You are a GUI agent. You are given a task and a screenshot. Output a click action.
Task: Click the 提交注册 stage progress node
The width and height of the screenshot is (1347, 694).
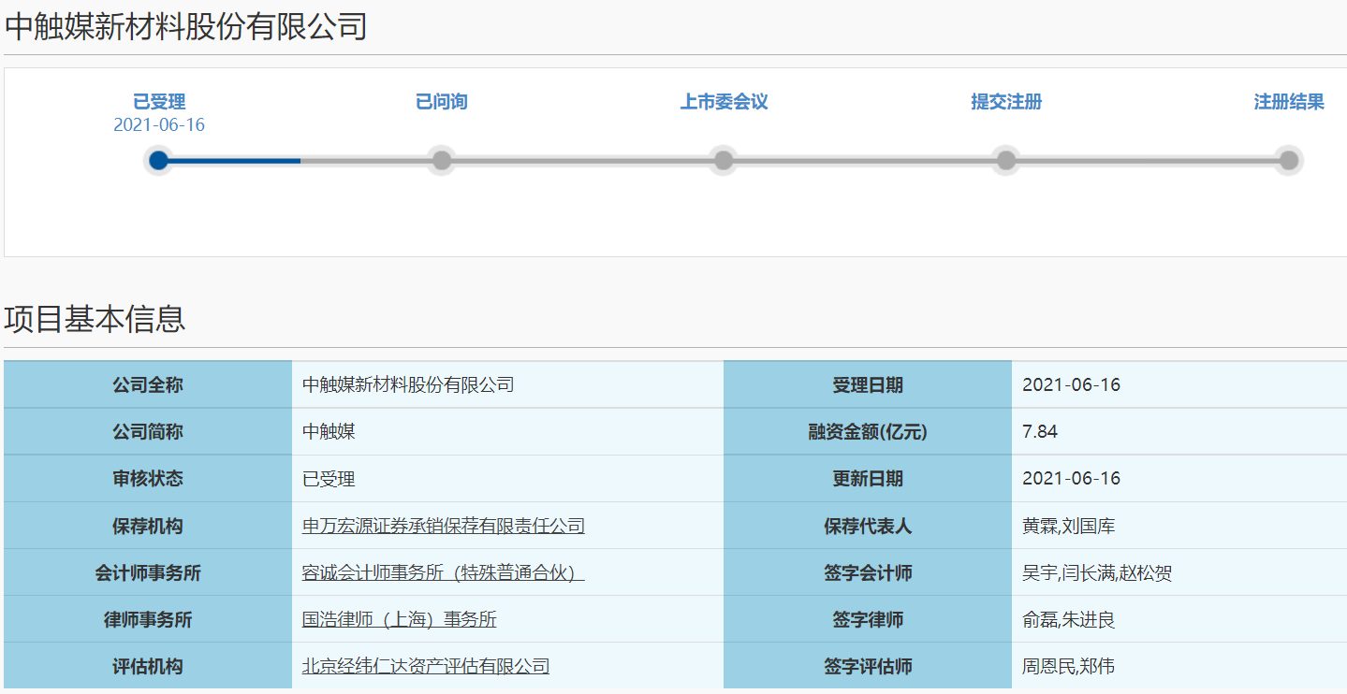[1005, 160]
